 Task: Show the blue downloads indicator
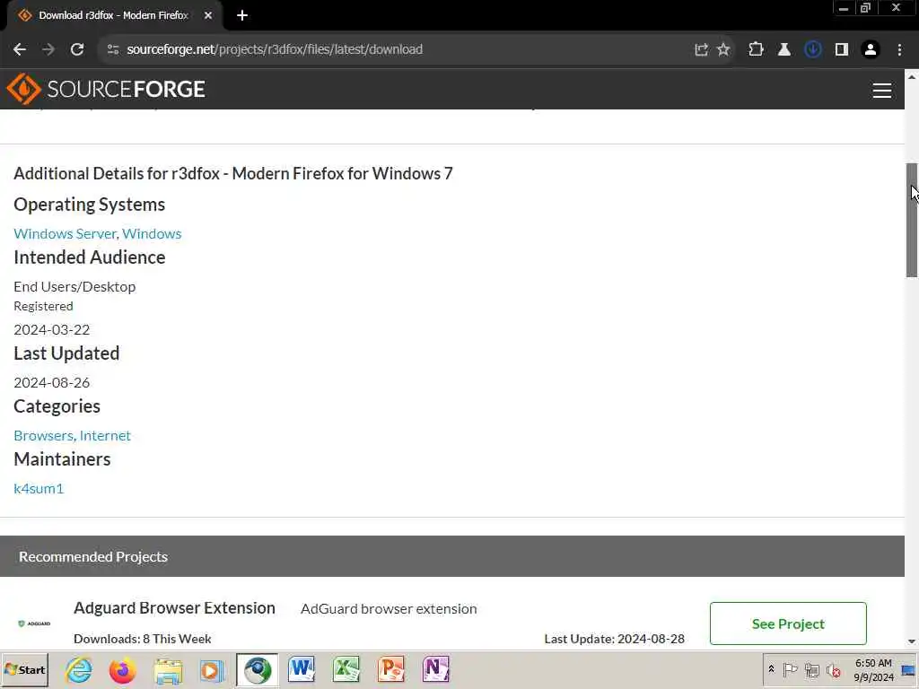(x=813, y=50)
